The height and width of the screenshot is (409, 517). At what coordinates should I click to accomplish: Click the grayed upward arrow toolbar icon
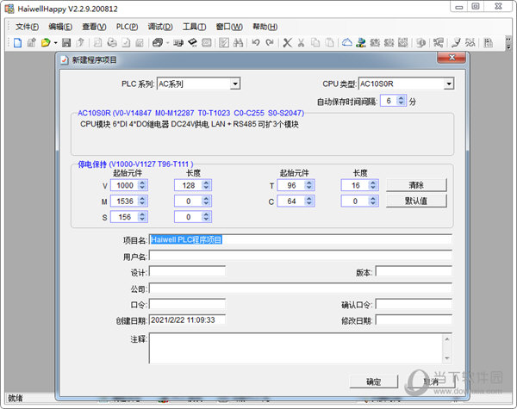click(x=80, y=43)
